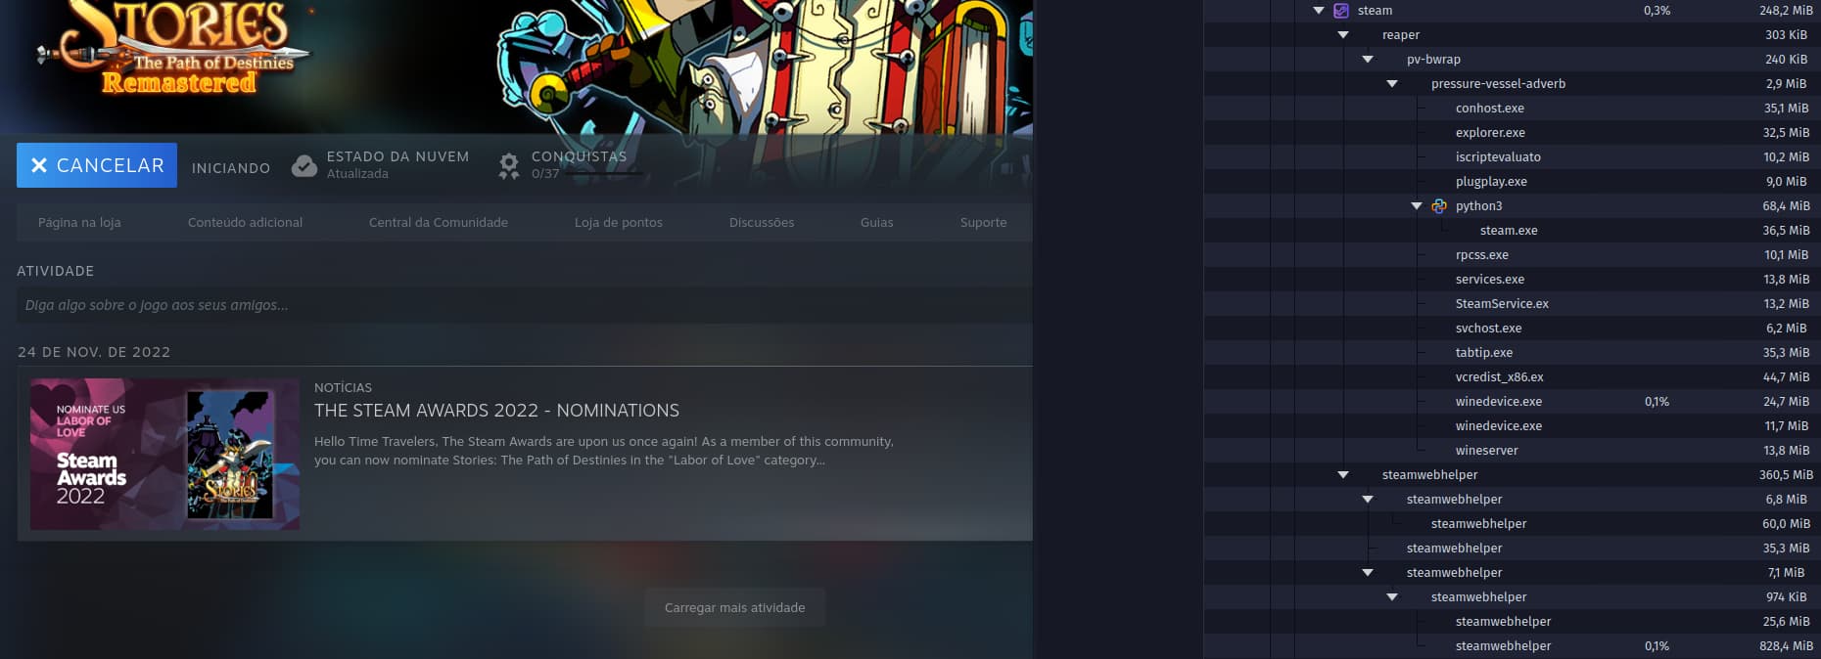Open the Steam Awards 2022 news thumbnail
1821x659 pixels.
pyautogui.click(x=164, y=455)
